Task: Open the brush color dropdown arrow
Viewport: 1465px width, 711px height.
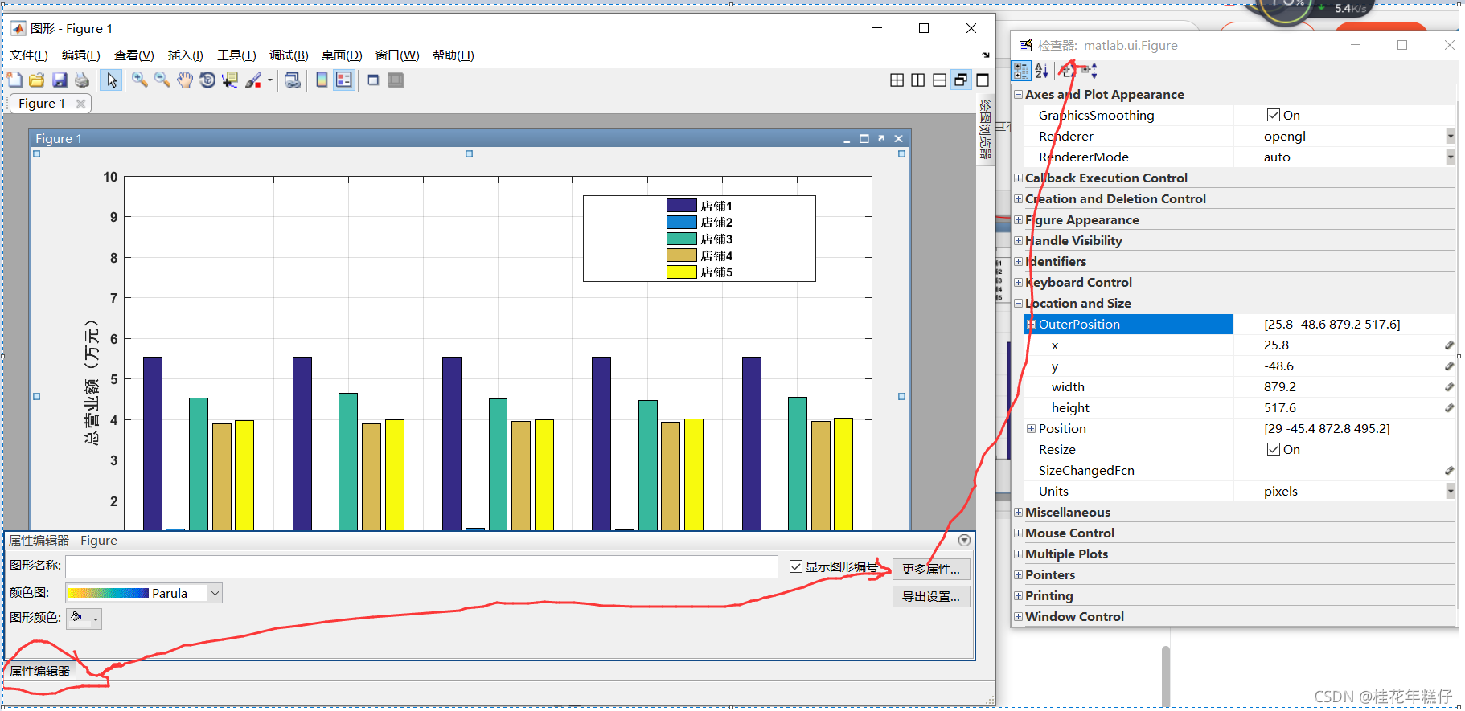Action: point(270,80)
